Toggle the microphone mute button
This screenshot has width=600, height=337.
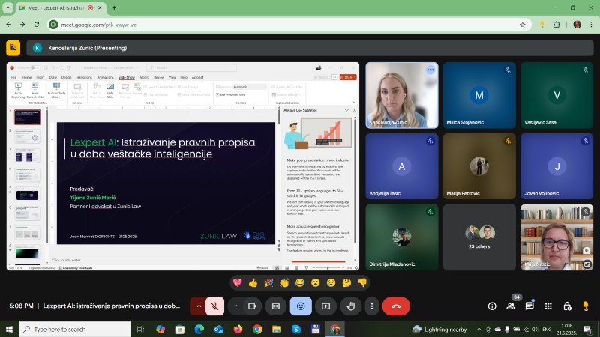(x=214, y=306)
